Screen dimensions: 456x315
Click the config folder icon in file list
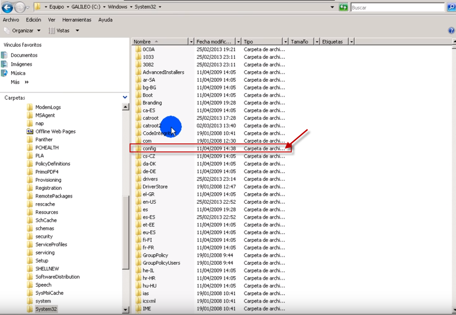138,148
